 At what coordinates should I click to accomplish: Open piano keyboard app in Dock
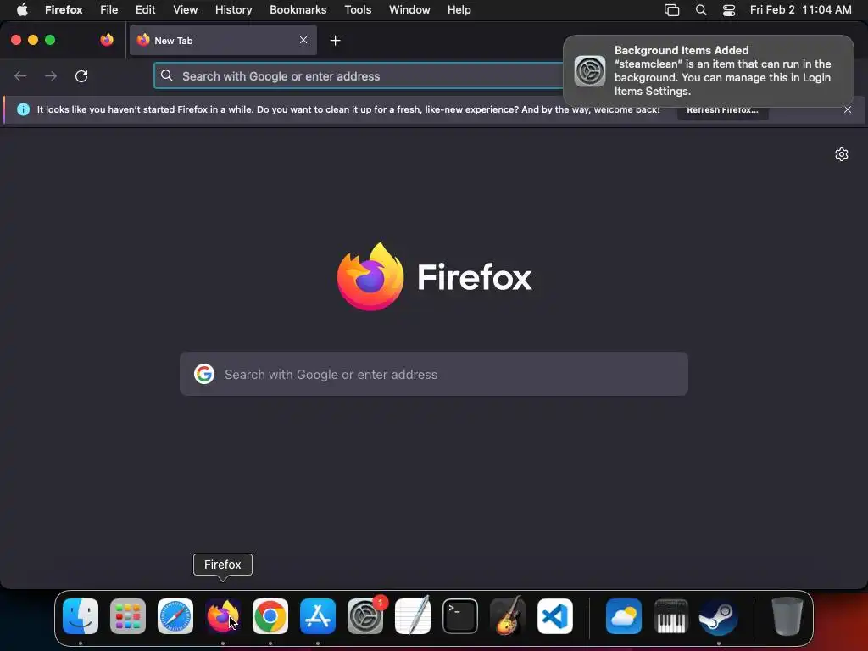pyautogui.click(x=671, y=616)
